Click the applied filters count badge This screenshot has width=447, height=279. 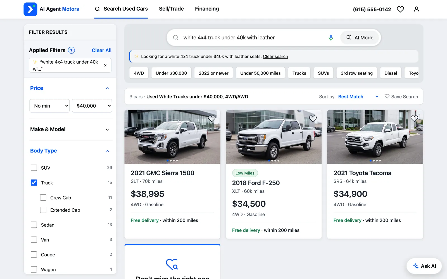coord(71,50)
